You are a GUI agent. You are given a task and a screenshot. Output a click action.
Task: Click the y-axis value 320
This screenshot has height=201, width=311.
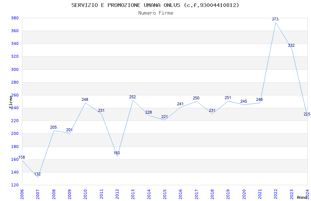[15, 56]
